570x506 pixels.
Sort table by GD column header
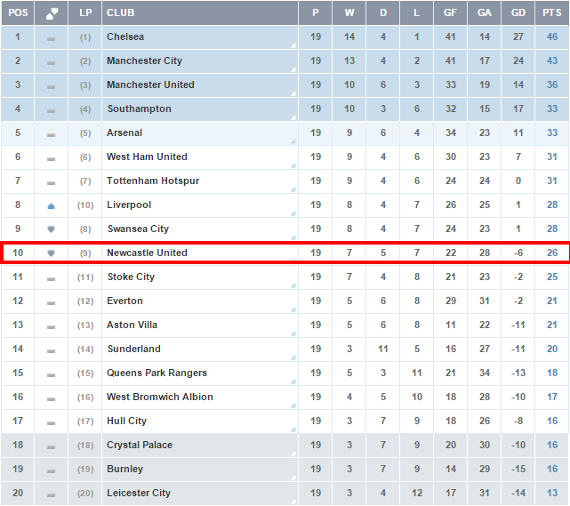click(x=518, y=13)
